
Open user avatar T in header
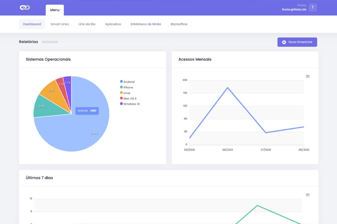313,7
